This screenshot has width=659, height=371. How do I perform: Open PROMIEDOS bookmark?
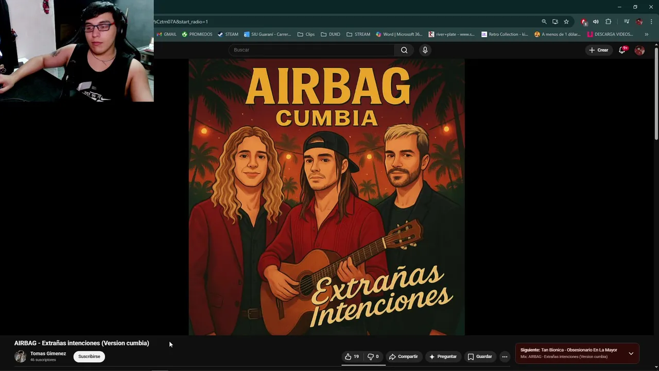pos(197,35)
